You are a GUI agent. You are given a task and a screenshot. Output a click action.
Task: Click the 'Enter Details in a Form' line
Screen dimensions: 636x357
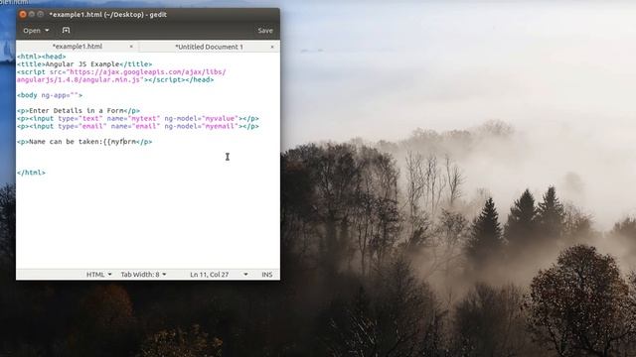79,110
